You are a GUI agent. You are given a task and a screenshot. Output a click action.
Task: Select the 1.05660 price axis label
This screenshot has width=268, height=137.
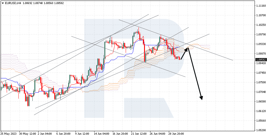click(x=261, y=121)
